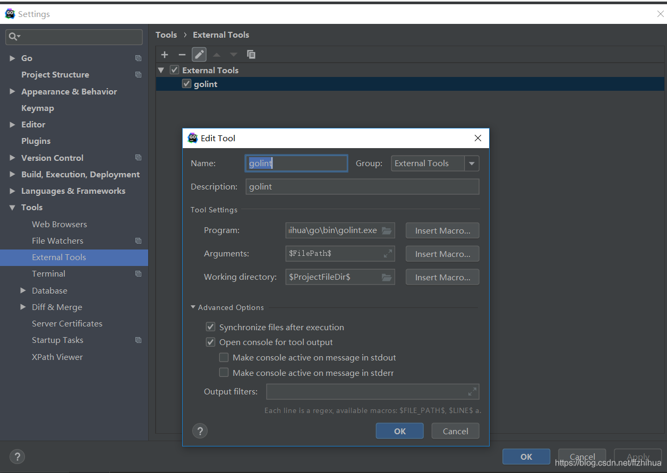Browse for Program path folder icon
667x473 pixels.
387,230
